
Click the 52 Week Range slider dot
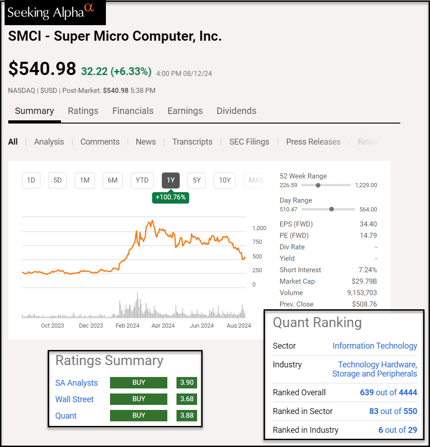[x=318, y=185]
